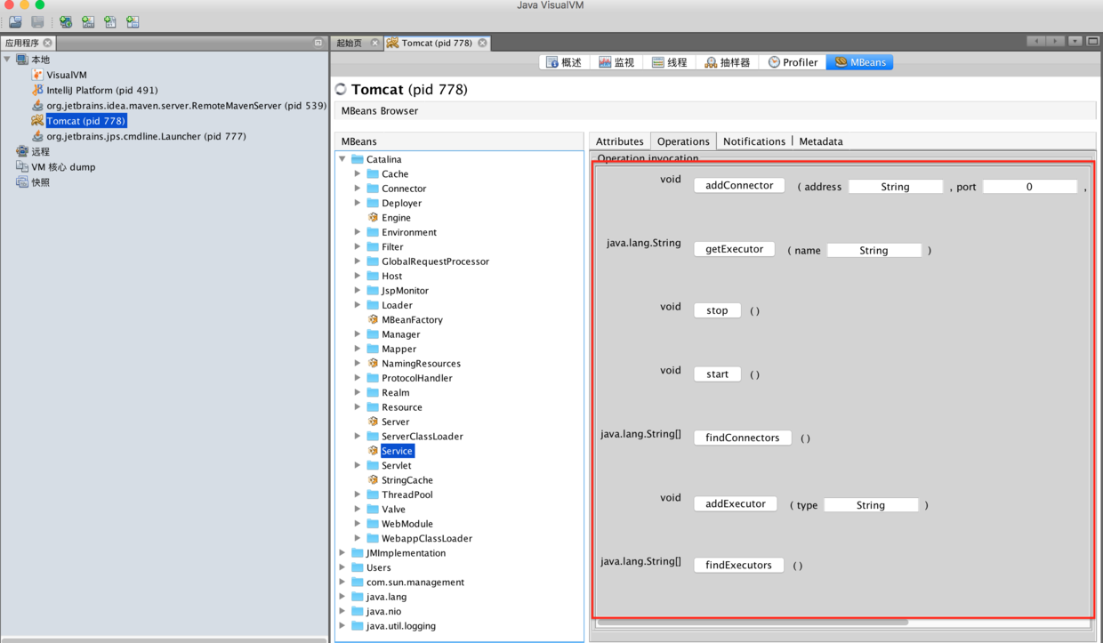
Task: Invoke the findConnectors operation
Action: click(x=742, y=438)
